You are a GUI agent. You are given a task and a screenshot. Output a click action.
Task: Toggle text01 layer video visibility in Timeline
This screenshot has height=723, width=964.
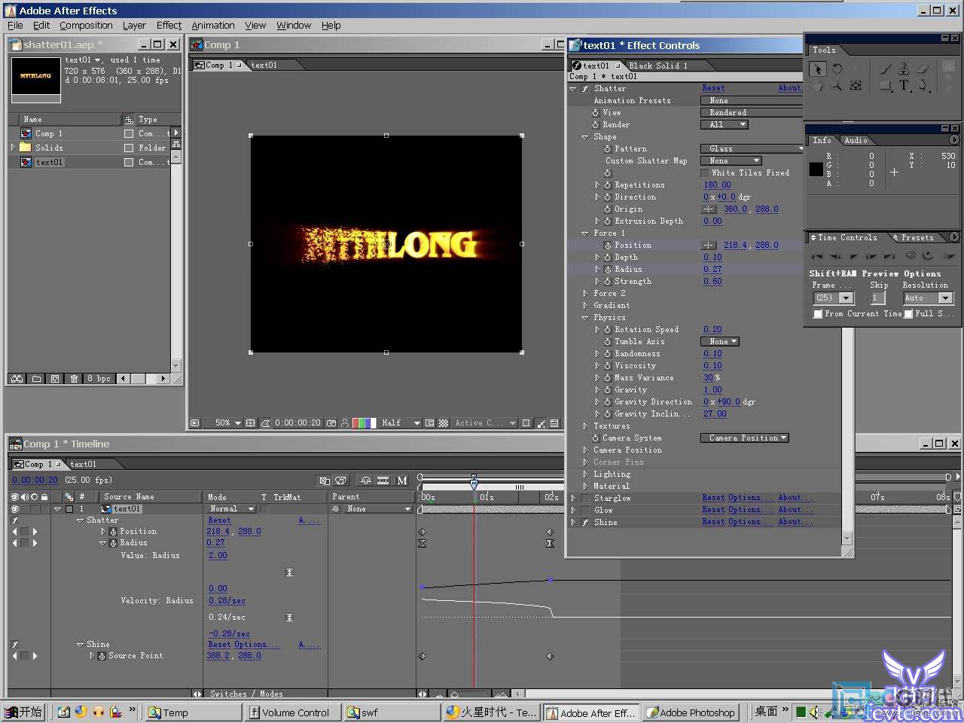(x=15, y=509)
